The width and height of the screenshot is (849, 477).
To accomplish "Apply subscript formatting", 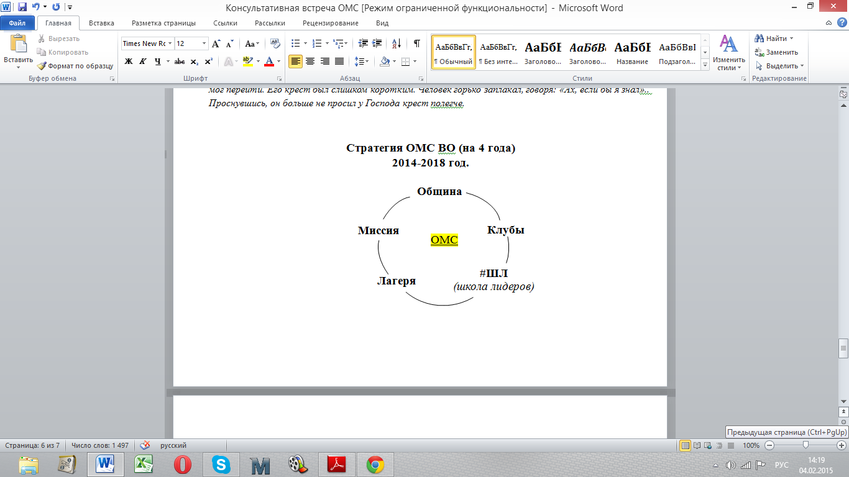I will [195, 61].
